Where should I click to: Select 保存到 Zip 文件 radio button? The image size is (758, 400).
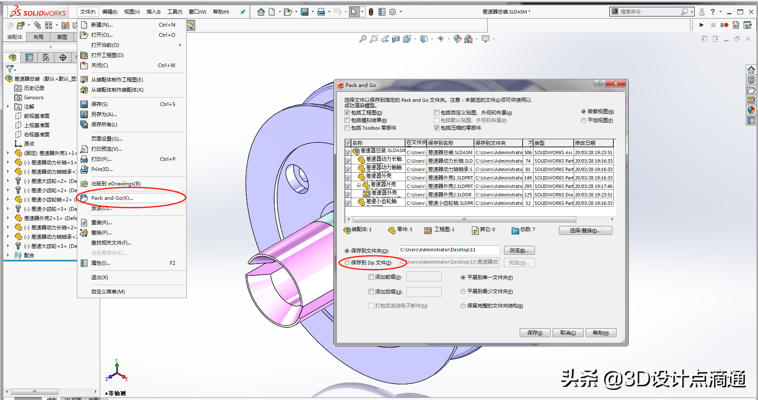347,263
